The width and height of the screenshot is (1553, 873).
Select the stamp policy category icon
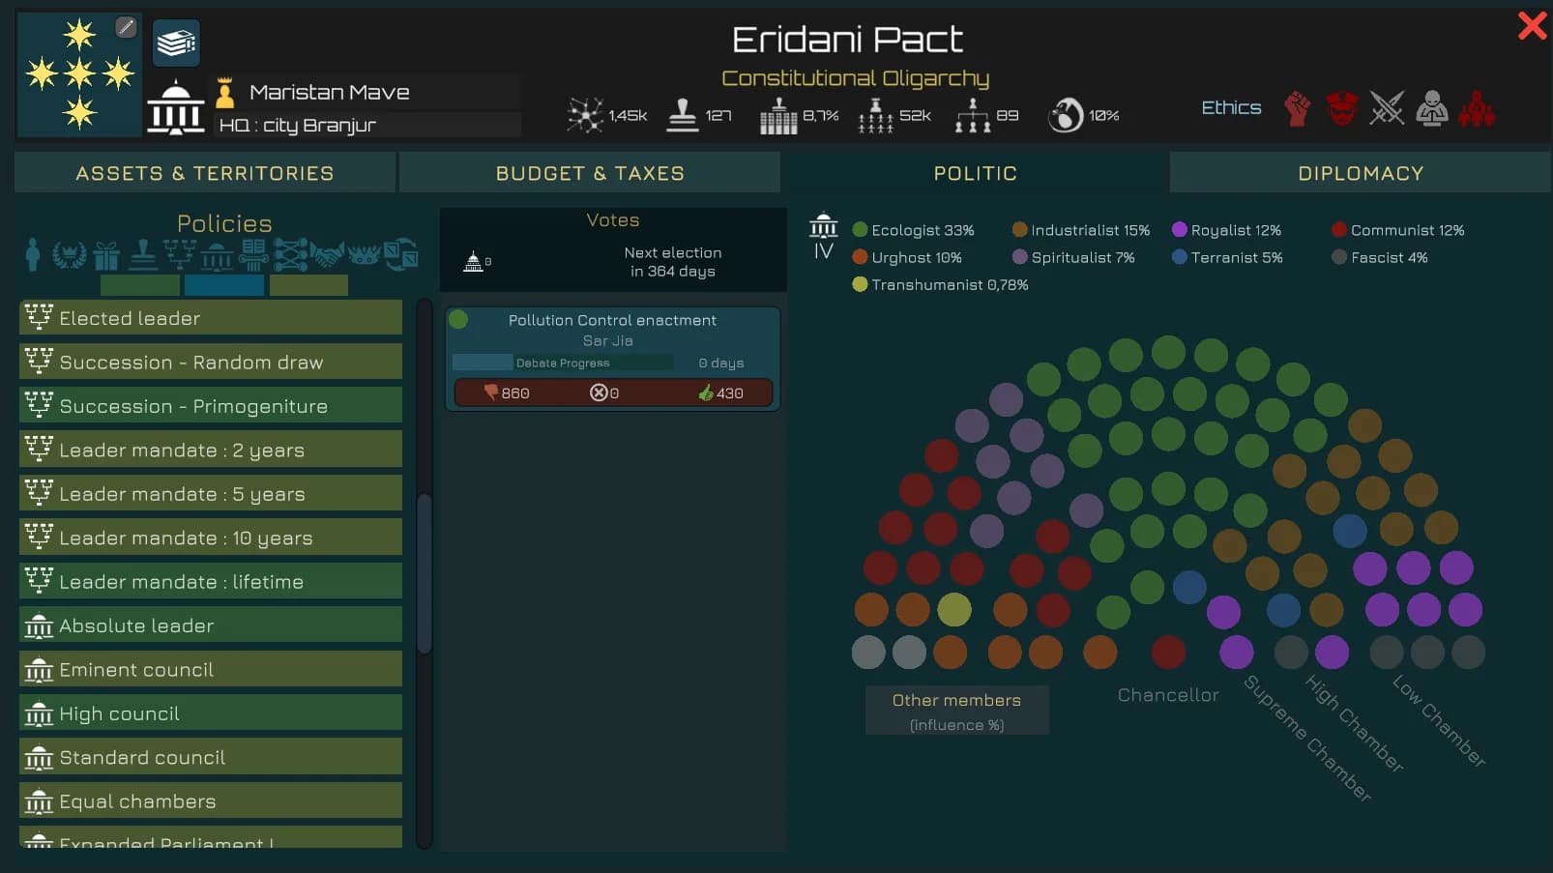pos(143,254)
